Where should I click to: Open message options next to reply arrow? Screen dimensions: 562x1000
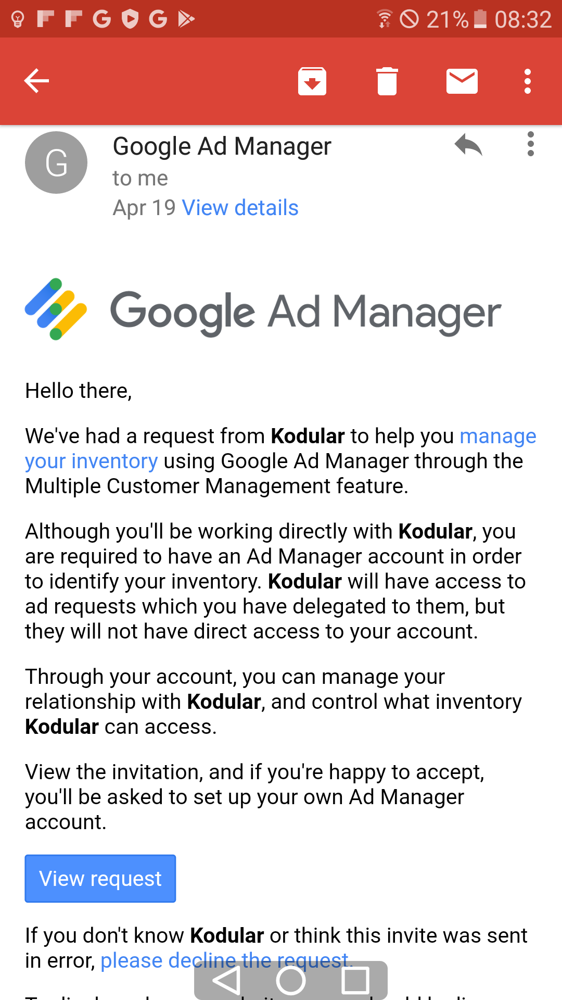click(530, 144)
